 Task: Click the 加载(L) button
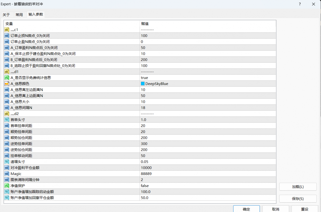click(x=298, y=187)
